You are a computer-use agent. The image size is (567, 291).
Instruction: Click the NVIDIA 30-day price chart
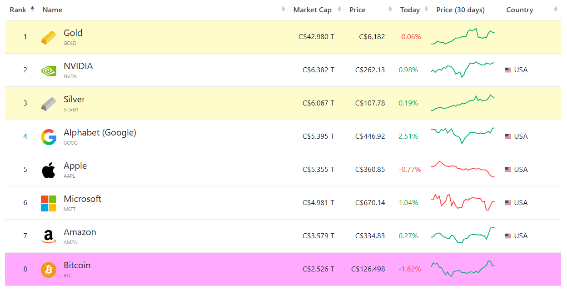tap(463, 69)
